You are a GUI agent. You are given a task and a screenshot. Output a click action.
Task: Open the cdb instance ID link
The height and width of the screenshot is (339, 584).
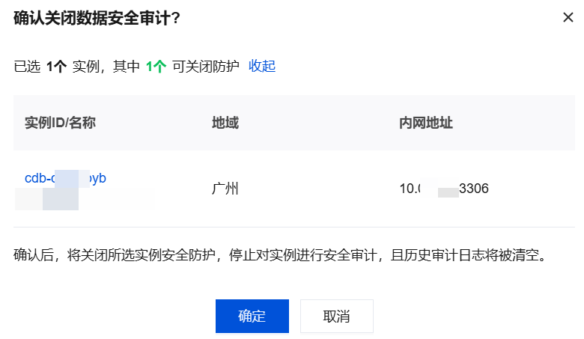coord(65,178)
